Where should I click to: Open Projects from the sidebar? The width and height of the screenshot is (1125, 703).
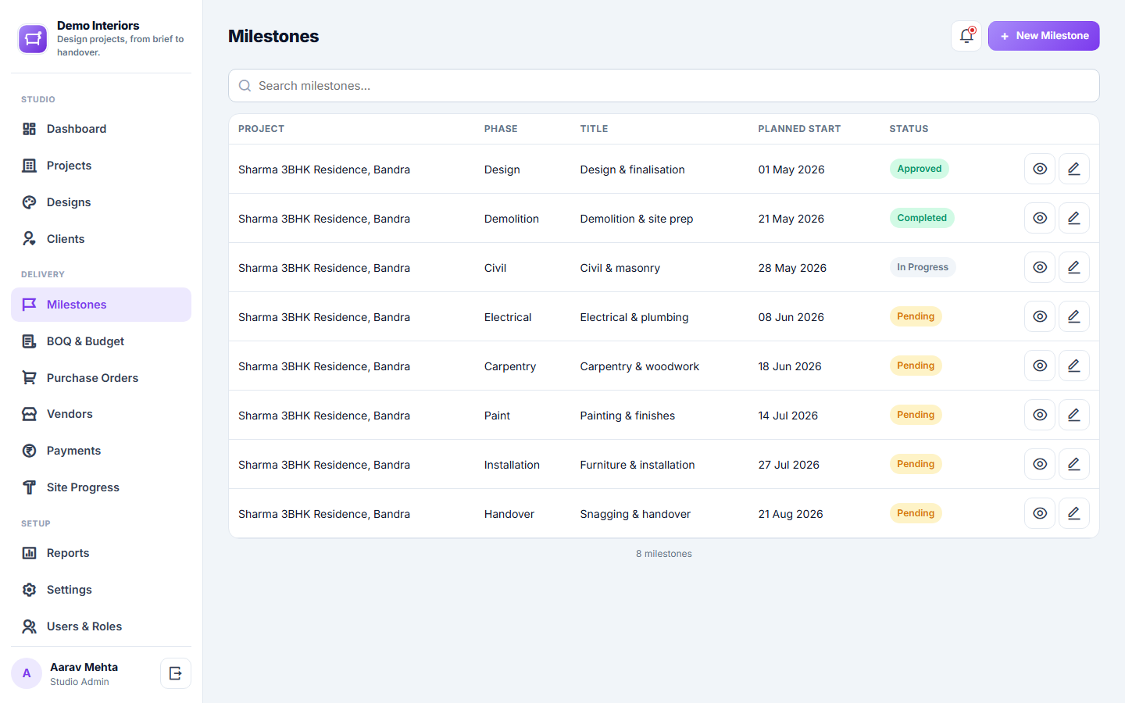101,166
